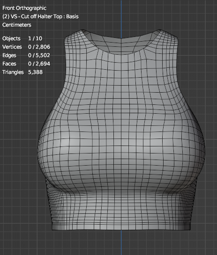This screenshot has width=217, height=255.
Task: Click the Front Orthographic view label
Action: (x=24, y=8)
